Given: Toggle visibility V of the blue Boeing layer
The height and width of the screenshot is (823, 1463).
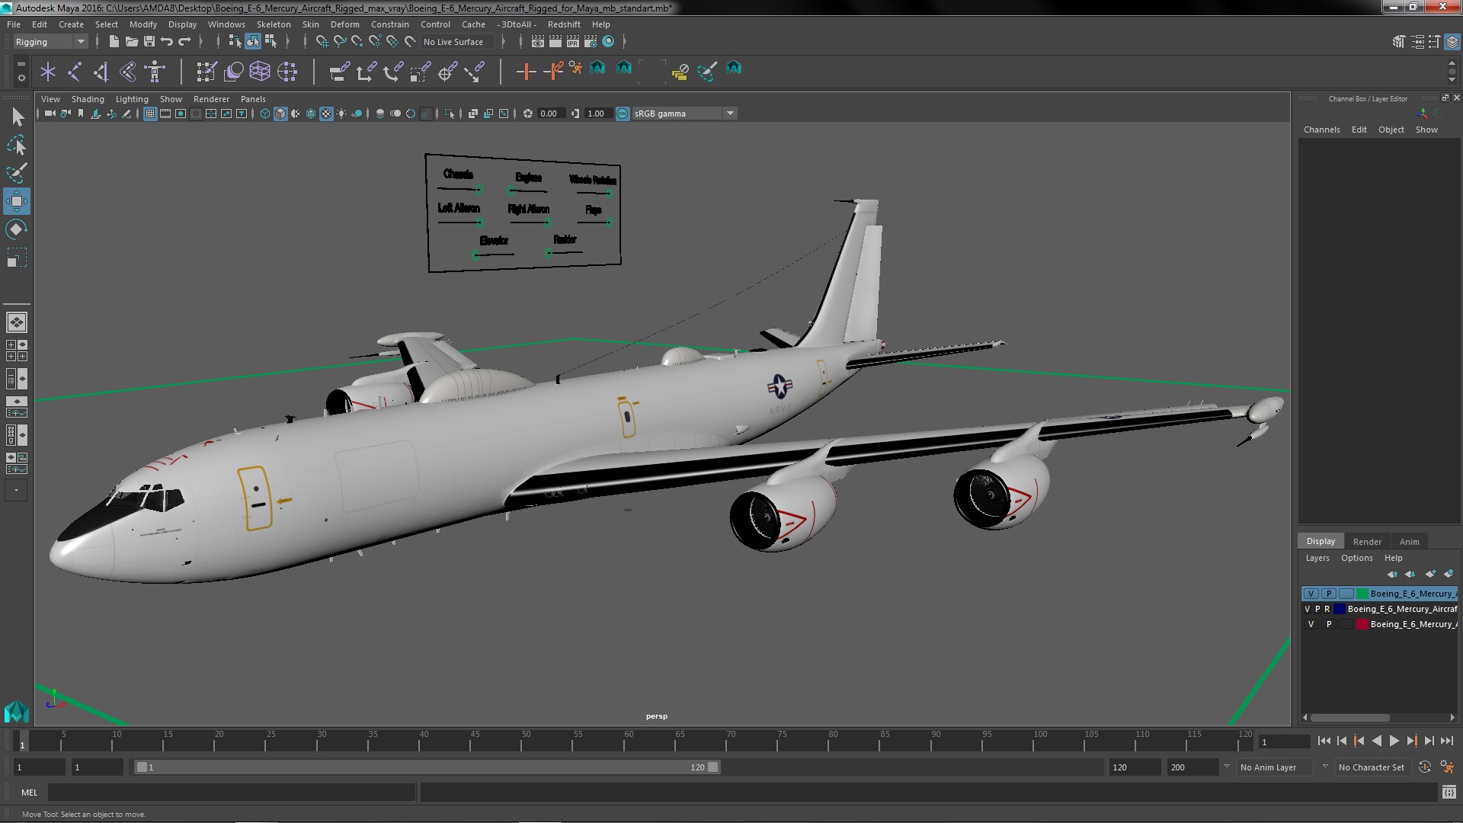Looking at the screenshot, I should (x=1308, y=609).
